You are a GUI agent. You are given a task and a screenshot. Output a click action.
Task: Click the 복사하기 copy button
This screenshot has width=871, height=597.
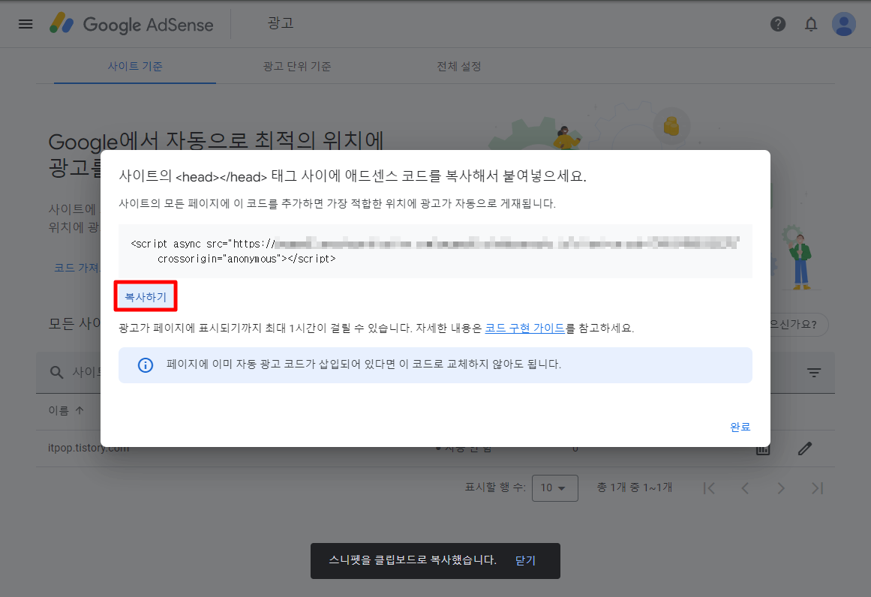pos(146,296)
